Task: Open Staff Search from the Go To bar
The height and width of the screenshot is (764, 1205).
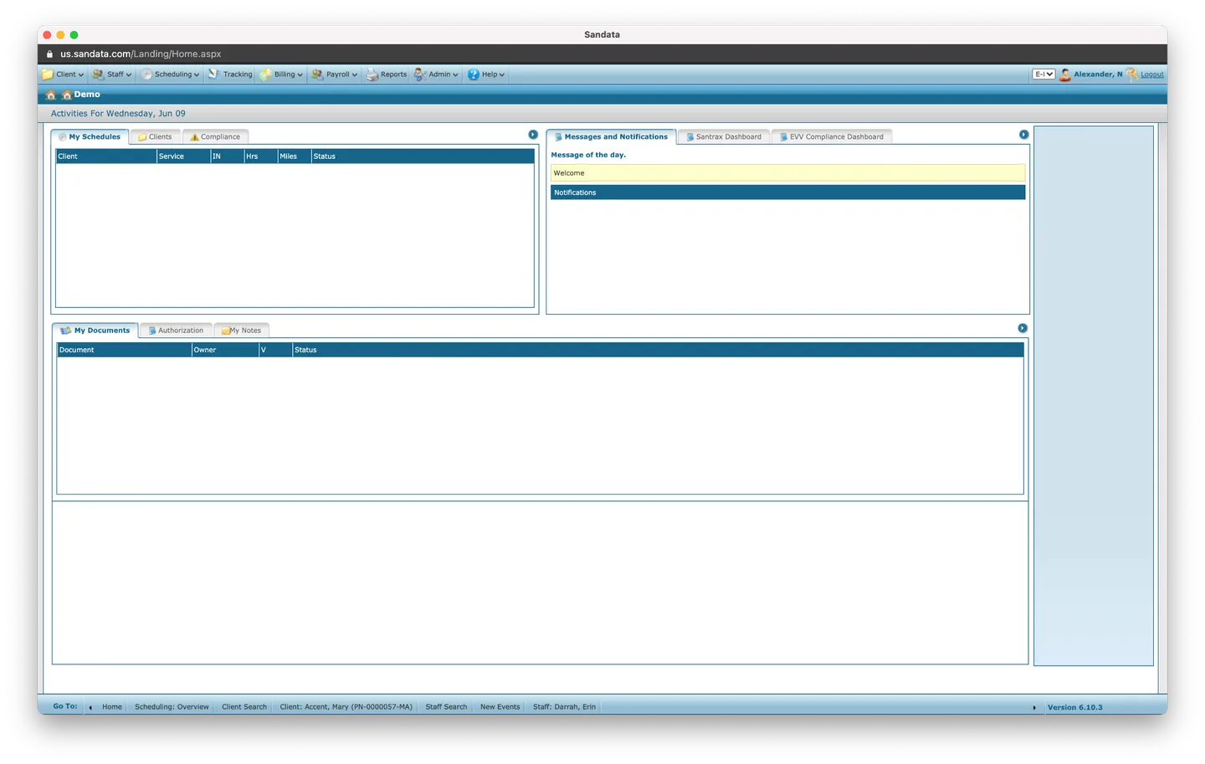Action: [x=446, y=706]
